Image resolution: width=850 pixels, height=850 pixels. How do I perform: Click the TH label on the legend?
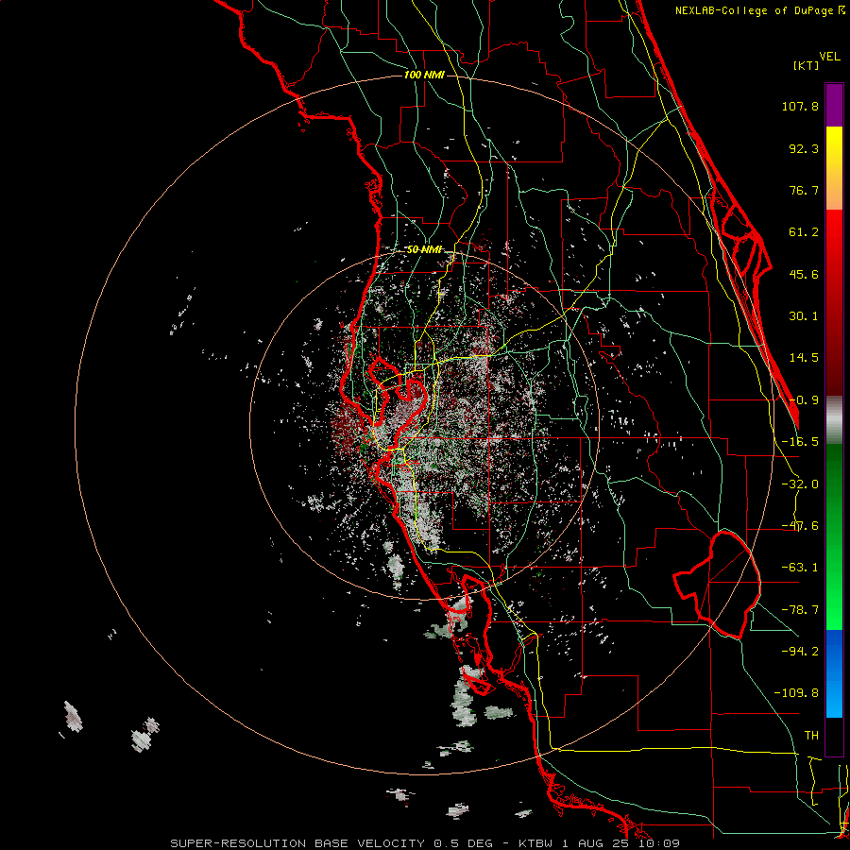(811, 735)
